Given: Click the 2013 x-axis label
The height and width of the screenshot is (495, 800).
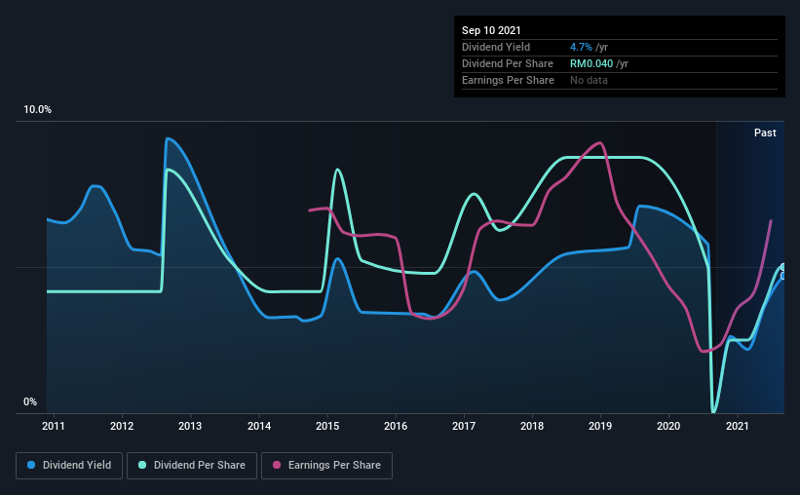Looking at the screenshot, I should 190,426.
